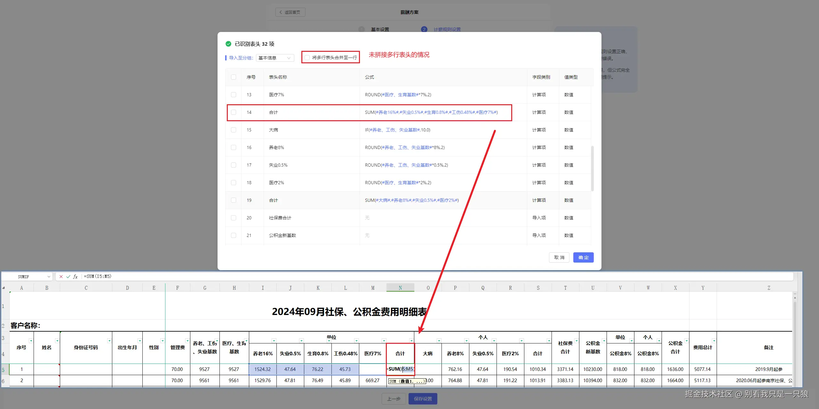The height and width of the screenshot is (409, 819).
Task: Enable 将多行表头合并至一行 checkbox
Action: [307, 58]
